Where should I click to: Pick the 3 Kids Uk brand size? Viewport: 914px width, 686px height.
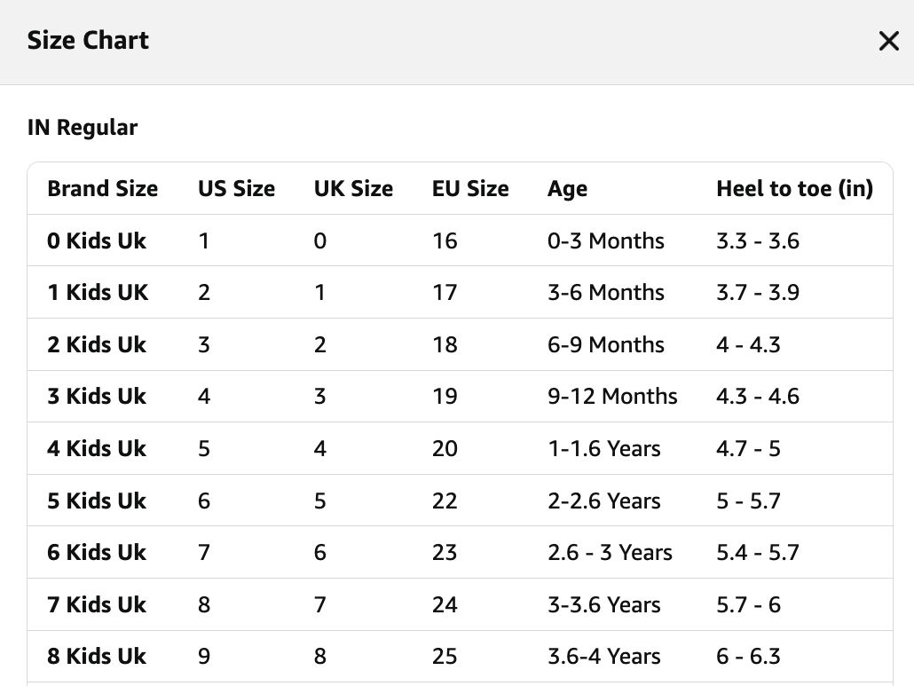(x=97, y=397)
